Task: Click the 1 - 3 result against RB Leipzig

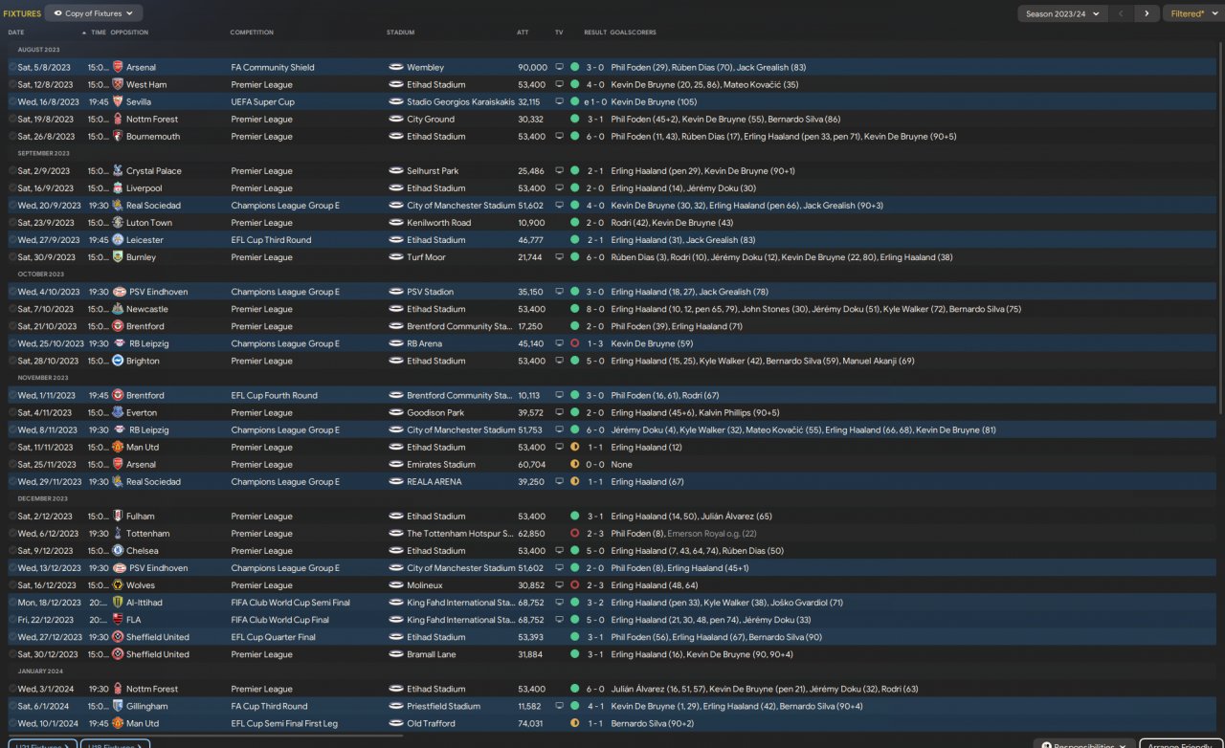Action: pyautogui.click(x=595, y=343)
